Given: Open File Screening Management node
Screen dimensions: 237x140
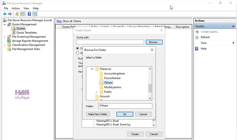Looking at the screenshot, I should click(29, 37).
